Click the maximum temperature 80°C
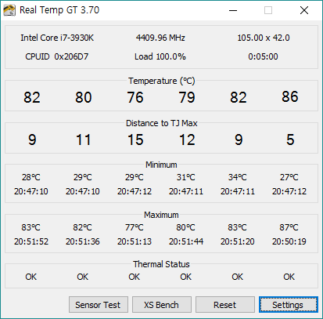The image size is (323, 319). click(186, 227)
